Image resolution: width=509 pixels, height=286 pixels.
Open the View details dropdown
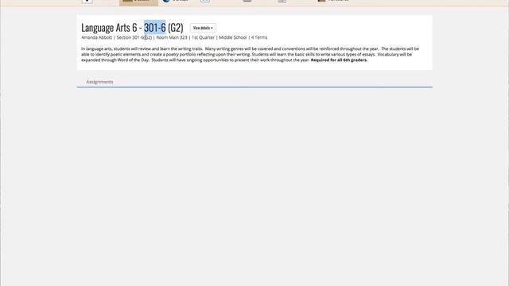coord(203,29)
